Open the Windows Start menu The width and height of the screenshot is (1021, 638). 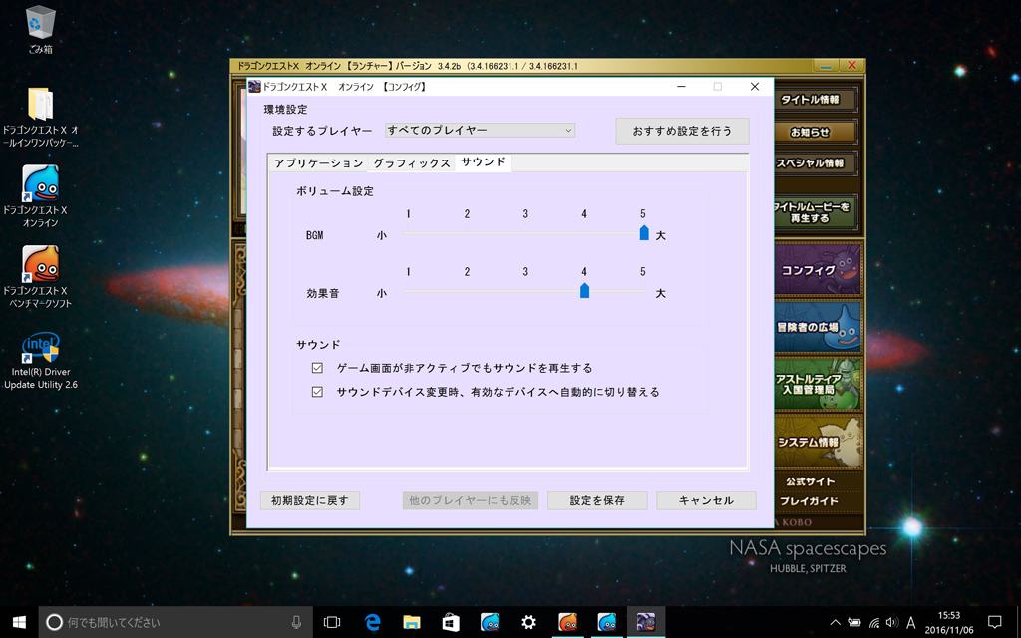point(19,622)
